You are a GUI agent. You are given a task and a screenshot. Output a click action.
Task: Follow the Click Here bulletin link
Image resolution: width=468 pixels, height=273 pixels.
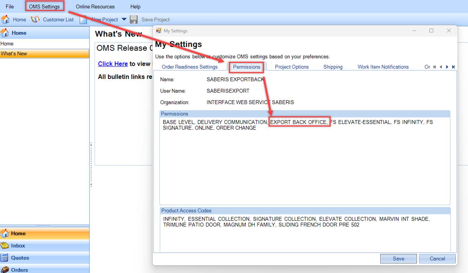coord(113,64)
